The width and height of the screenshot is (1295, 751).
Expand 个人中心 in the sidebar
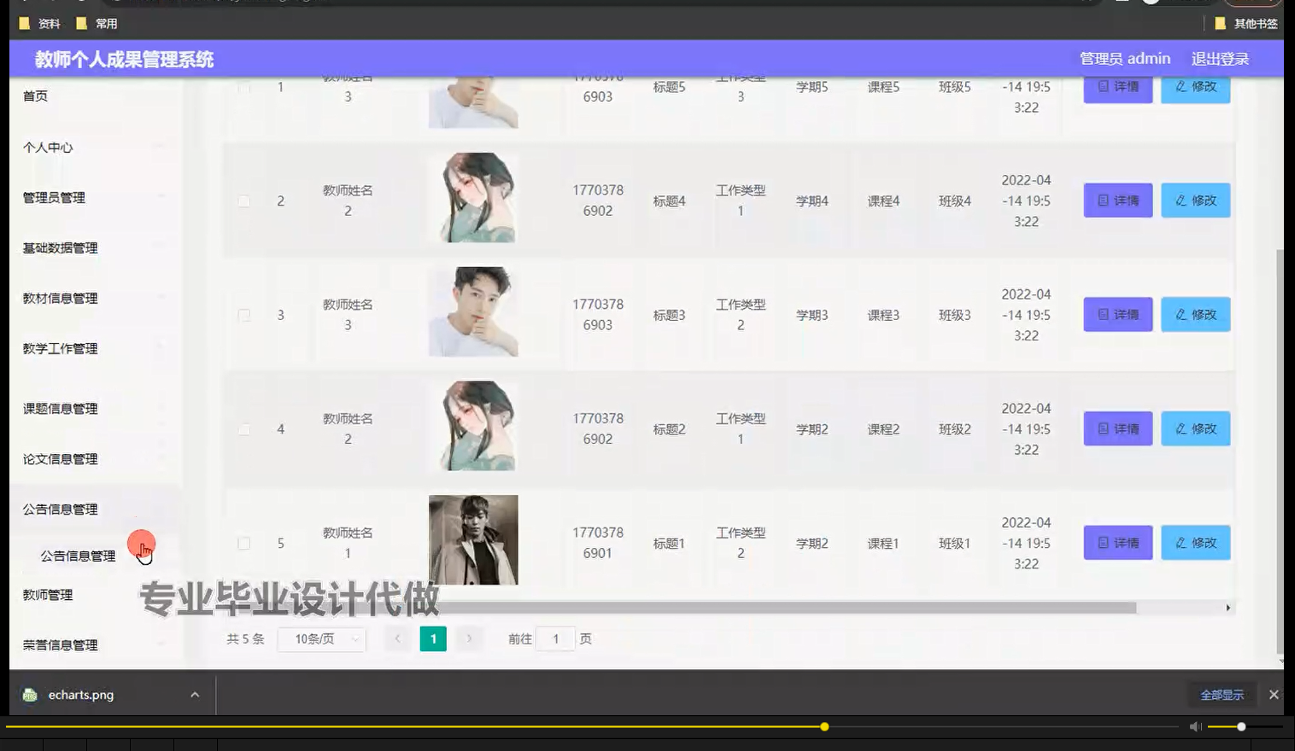(x=95, y=147)
